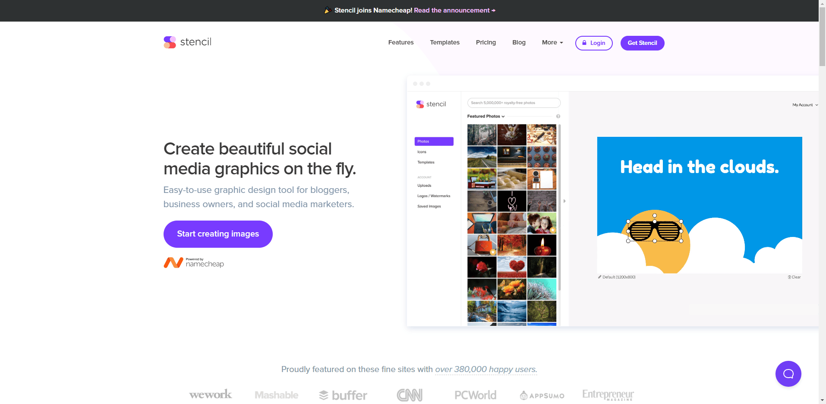826x404 pixels.
Task: Expand the More dropdown menu
Action: 552,42
